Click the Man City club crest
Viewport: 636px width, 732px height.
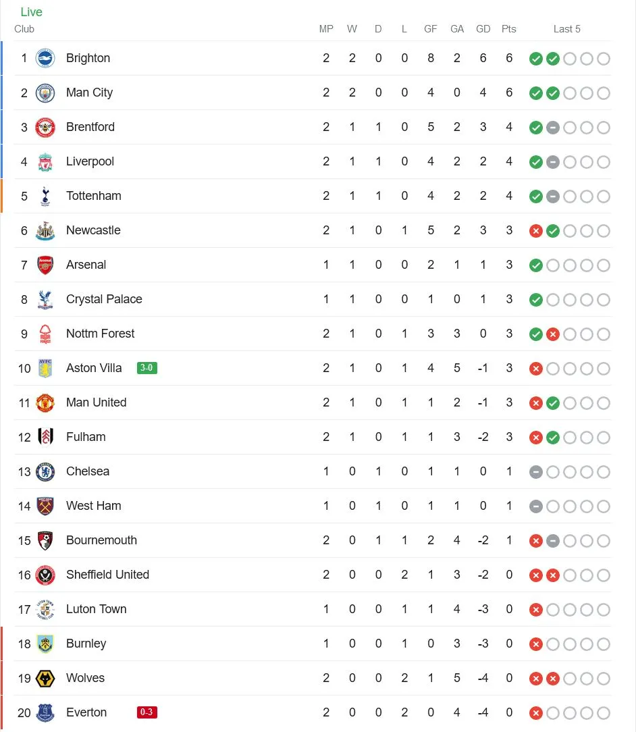click(45, 93)
